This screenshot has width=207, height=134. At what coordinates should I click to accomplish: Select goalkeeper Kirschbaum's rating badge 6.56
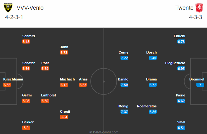[x=7, y=85]
